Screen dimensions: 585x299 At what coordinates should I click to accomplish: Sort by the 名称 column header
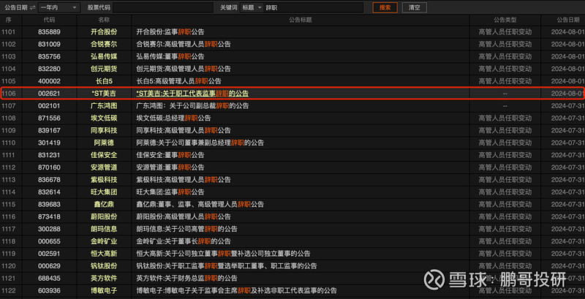(104, 20)
